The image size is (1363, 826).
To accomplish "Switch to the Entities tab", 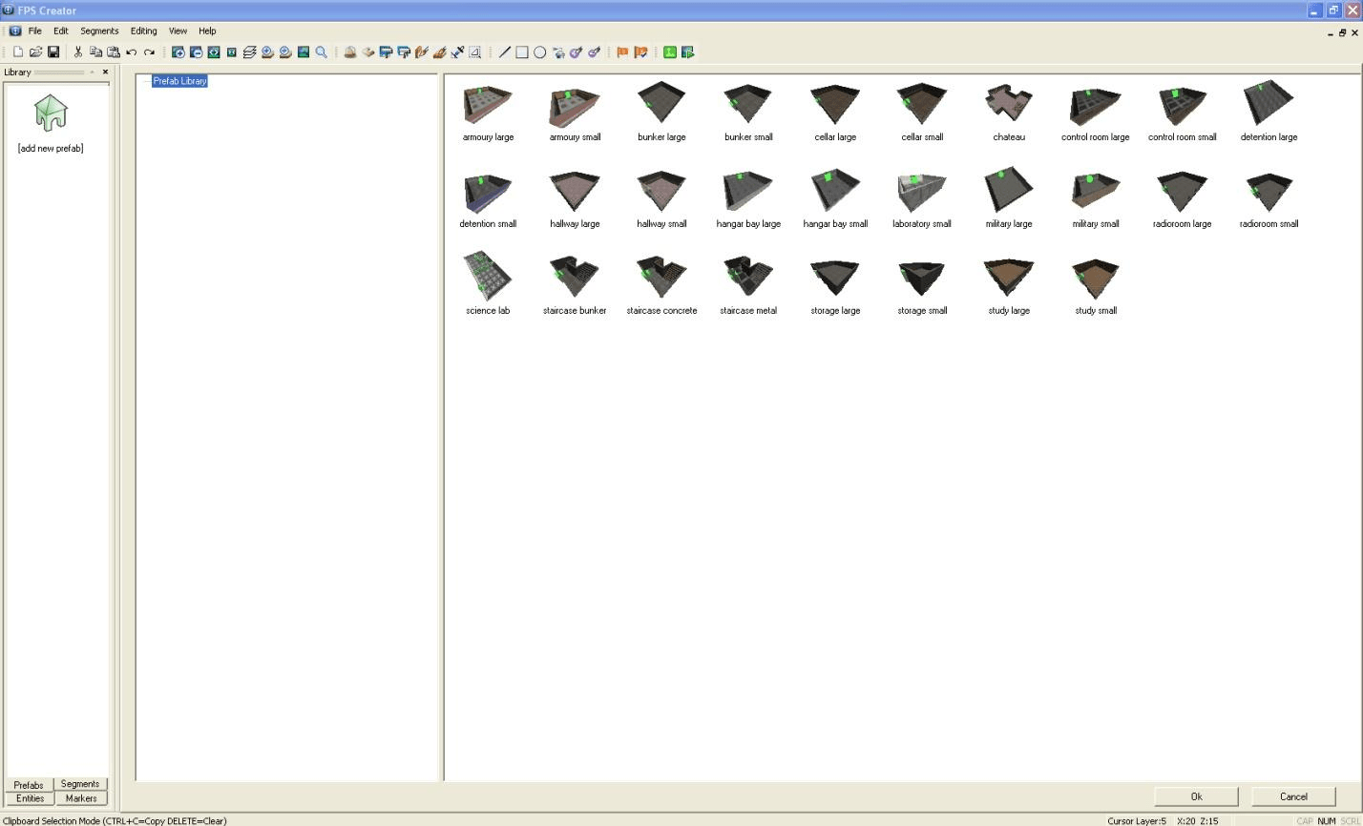I will (30, 798).
